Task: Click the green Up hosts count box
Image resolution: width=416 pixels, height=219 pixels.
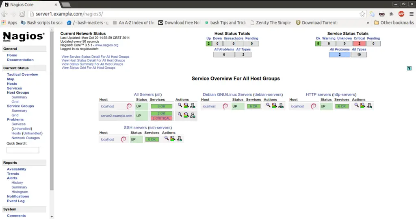Action: tap(208, 44)
